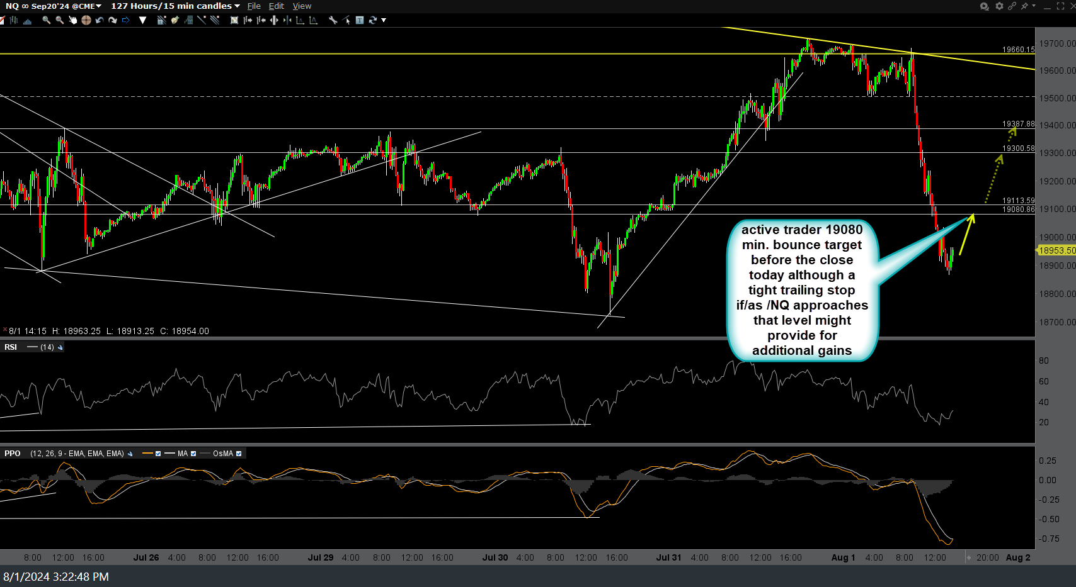Open RSI settings via its wrench icon
This screenshot has height=587, width=1076.
[x=60, y=347]
